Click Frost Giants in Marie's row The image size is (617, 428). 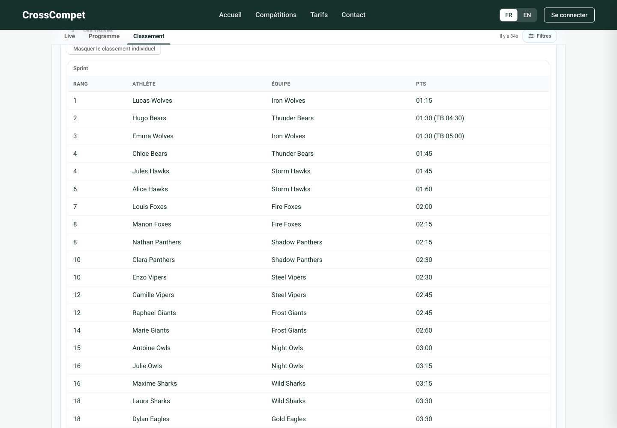point(289,330)
